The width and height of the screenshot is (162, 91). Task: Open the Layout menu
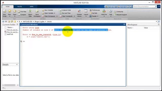(x=86, y=13)
